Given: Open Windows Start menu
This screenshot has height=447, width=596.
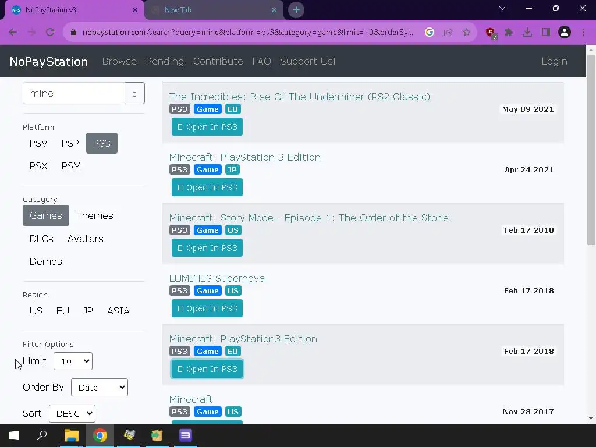Looking at the screenshot, I should [x=14, y=435].
